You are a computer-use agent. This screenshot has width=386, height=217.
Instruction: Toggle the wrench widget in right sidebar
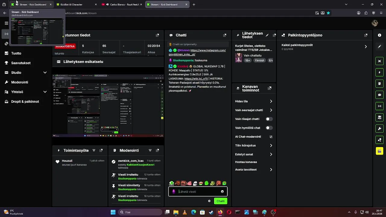point(379,129)
